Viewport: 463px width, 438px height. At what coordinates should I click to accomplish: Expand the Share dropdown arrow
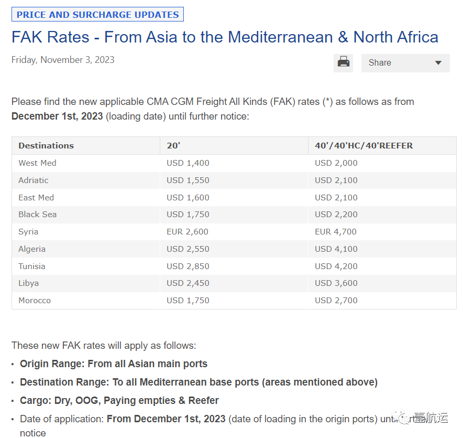[438, 63]
